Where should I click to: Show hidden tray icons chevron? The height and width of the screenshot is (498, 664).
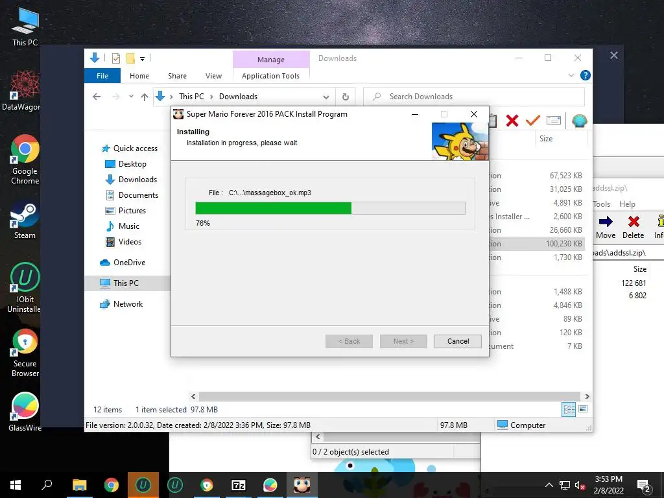coord(549,485)
